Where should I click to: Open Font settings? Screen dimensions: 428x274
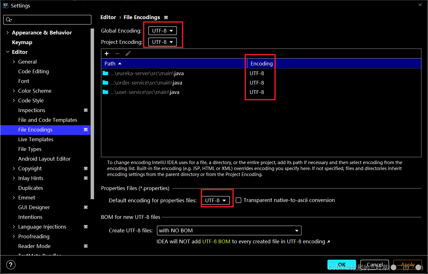(x=24, y=81)
